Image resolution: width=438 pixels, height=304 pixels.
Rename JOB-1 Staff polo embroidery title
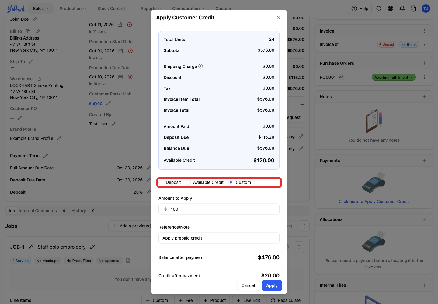[x=92, y=247]
